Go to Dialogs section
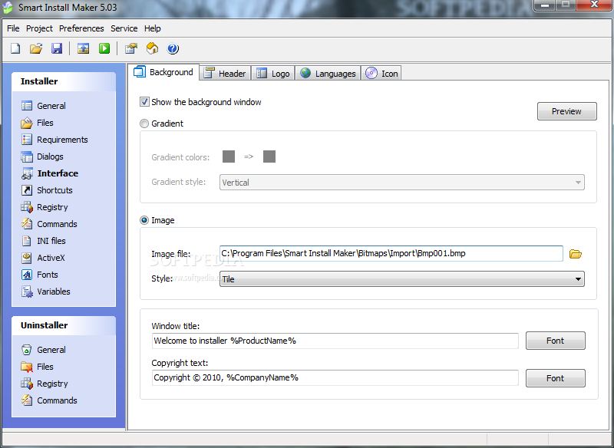 click(42, 156)
